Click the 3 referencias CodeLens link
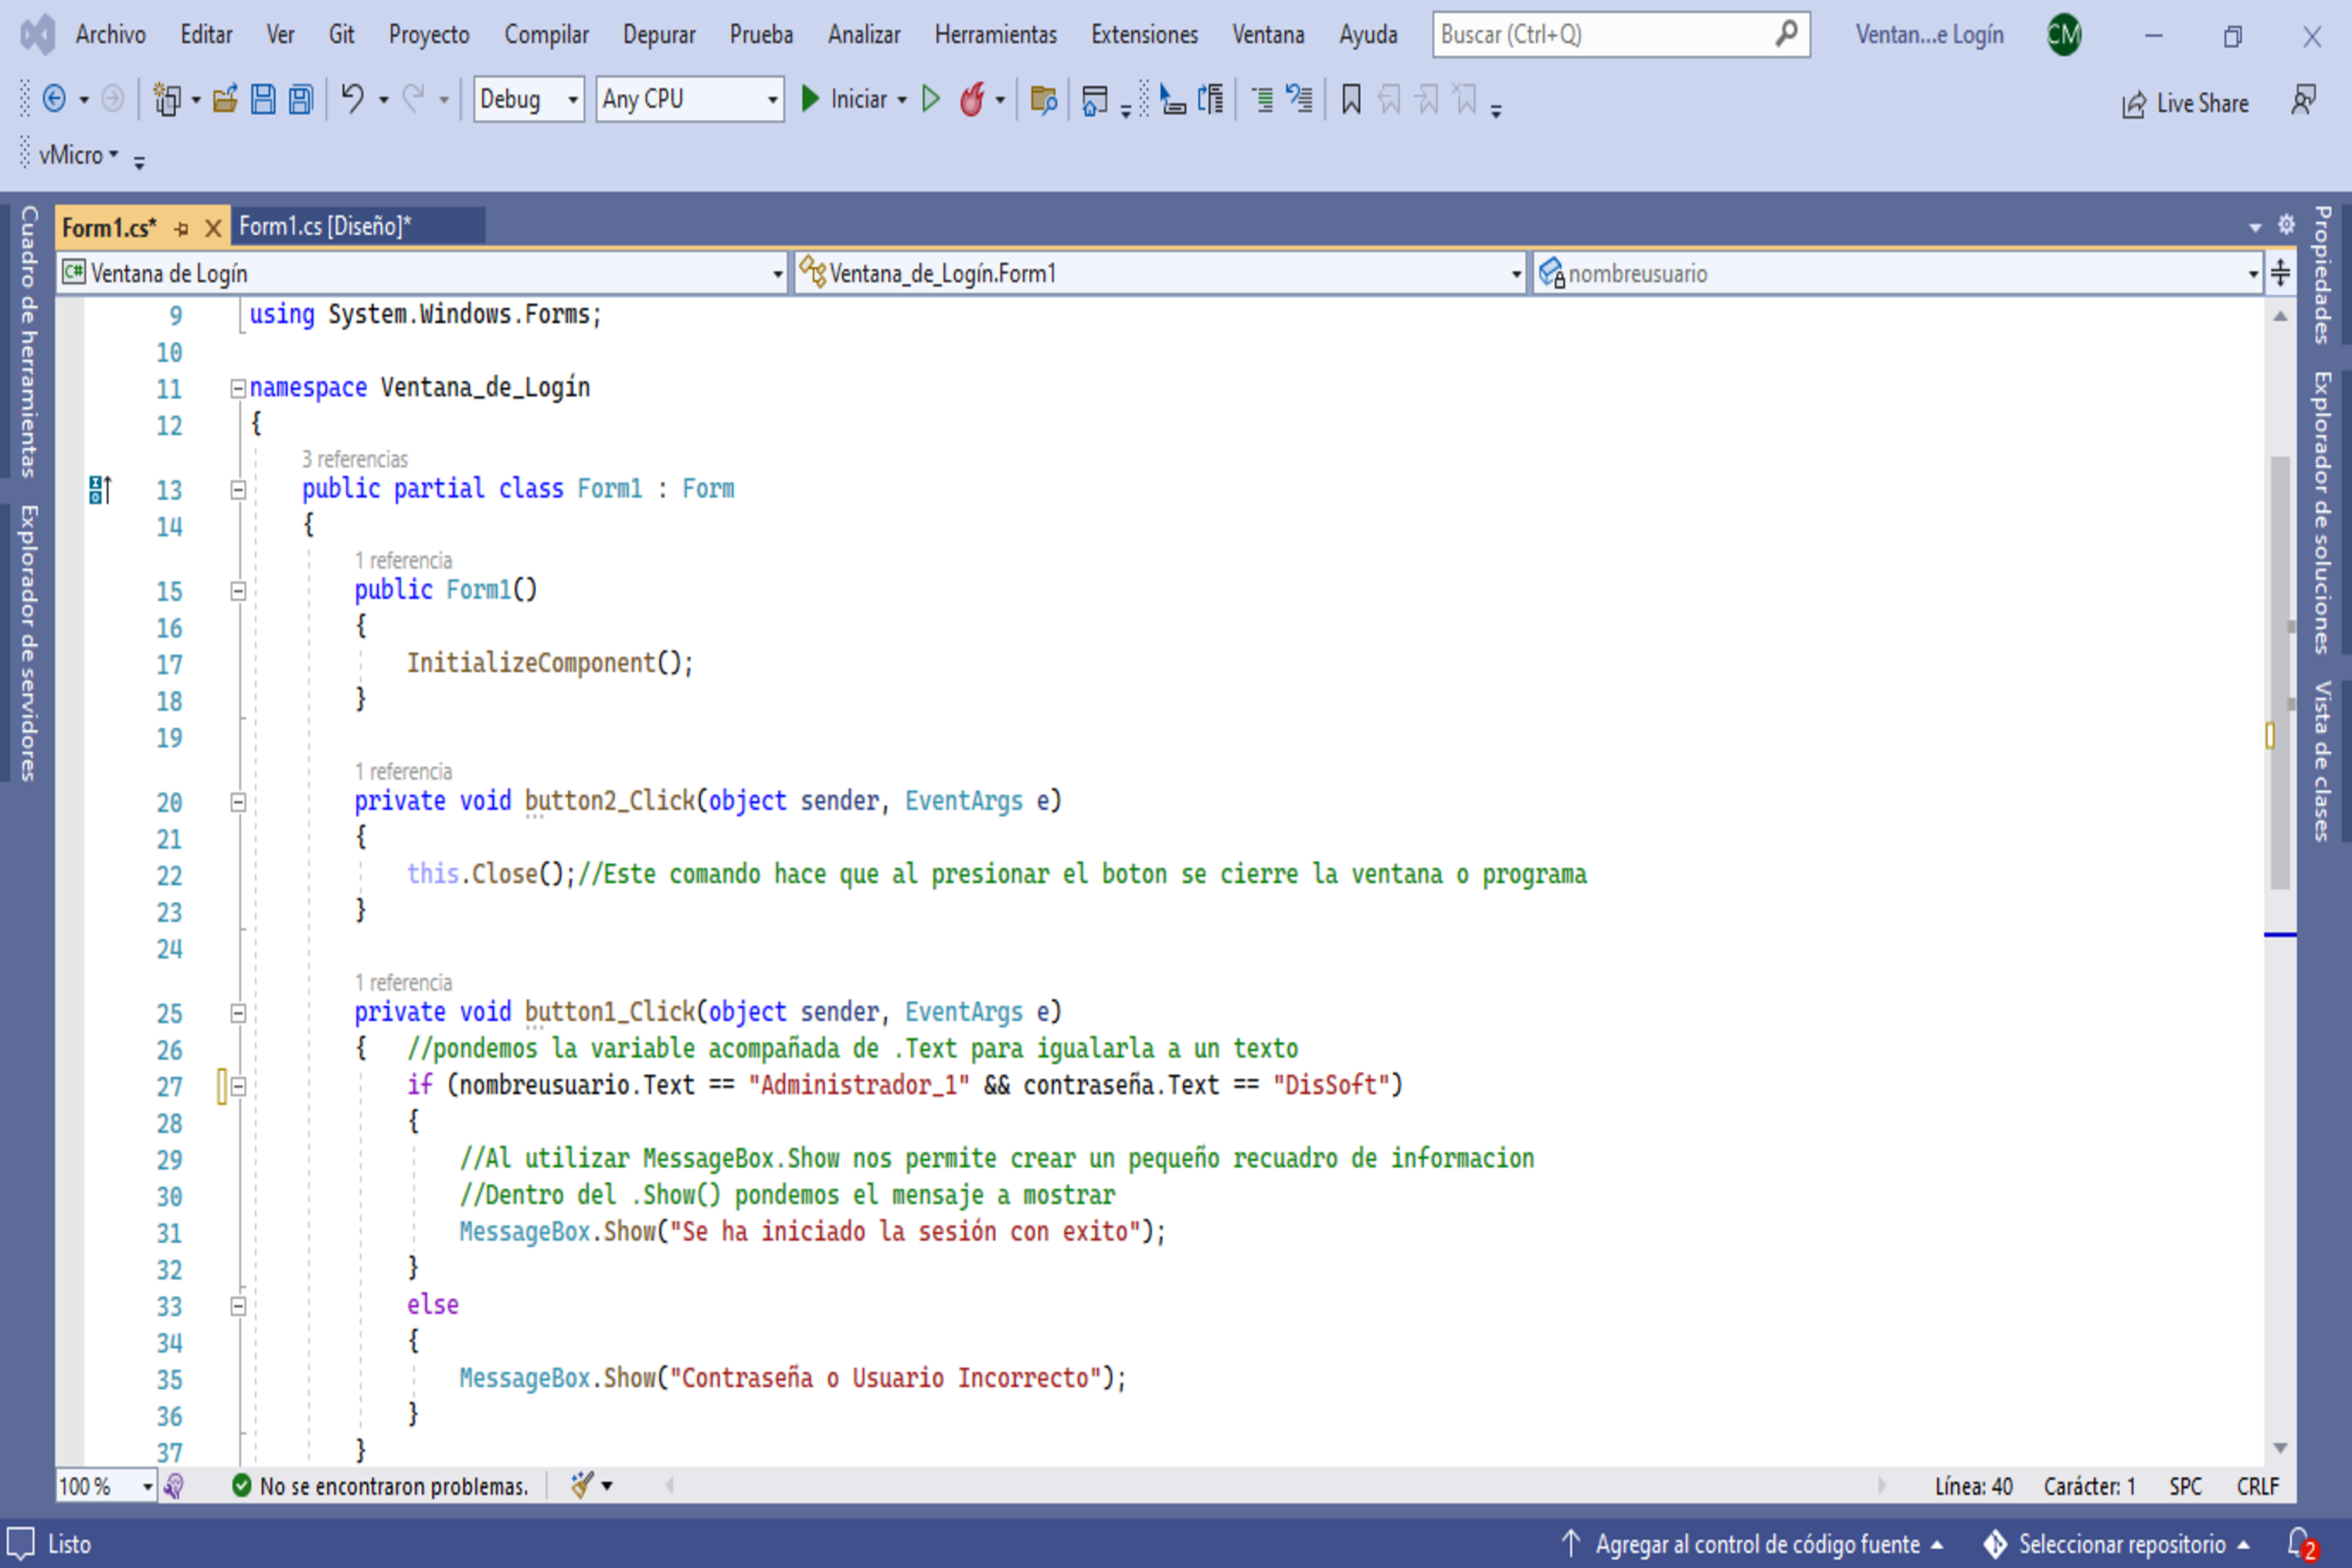The image size is (2352, 1568). coord(355,459)
